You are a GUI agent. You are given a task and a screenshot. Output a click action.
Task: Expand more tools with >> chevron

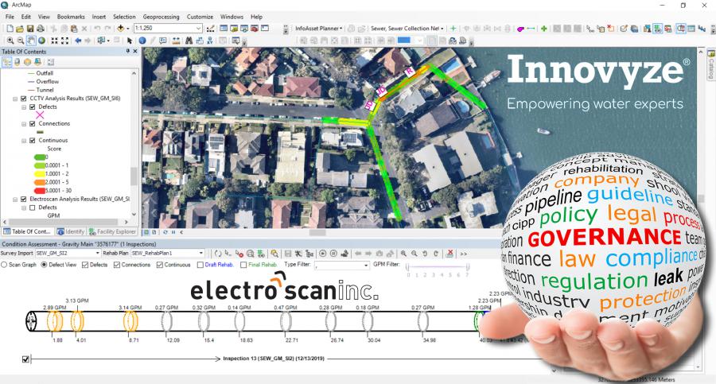[x=464, y=254]
